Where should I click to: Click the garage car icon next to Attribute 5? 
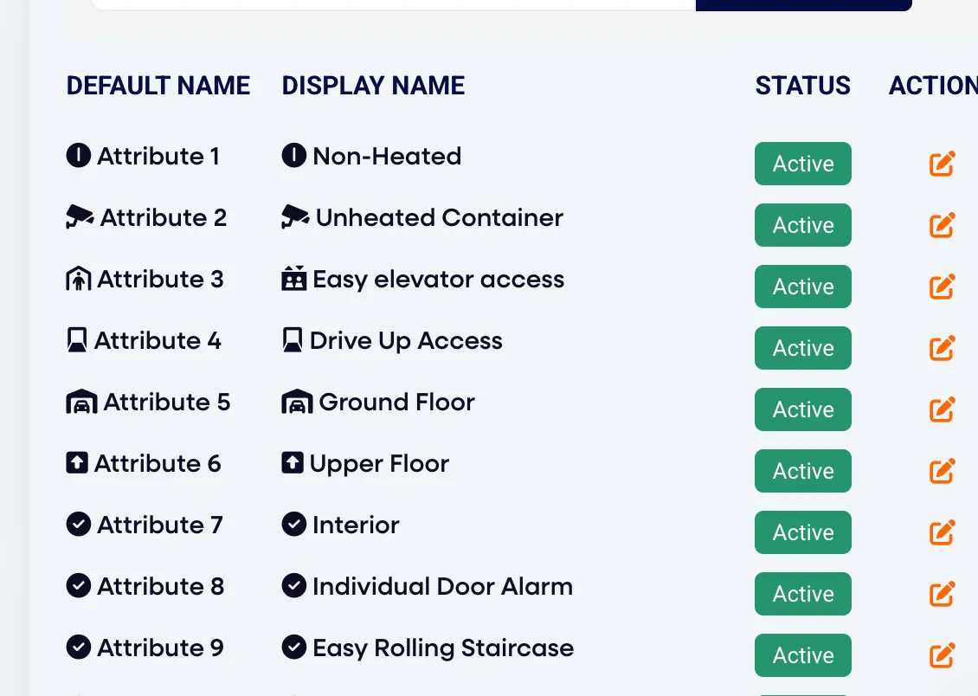(81, 402)
